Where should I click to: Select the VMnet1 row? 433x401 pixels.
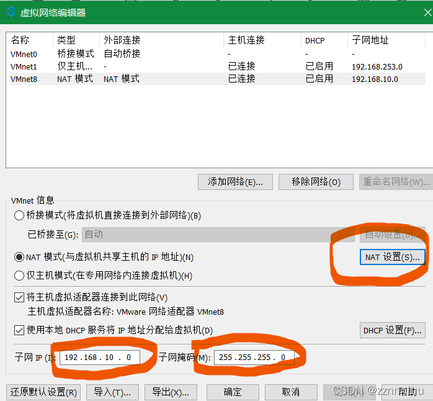point(217,66)
